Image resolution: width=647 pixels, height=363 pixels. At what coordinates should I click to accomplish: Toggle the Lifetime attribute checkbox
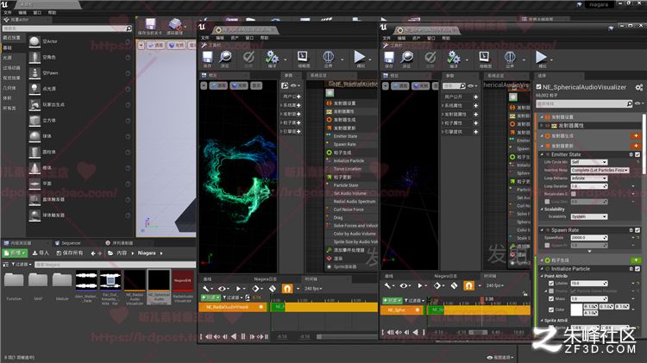(551, 284)
